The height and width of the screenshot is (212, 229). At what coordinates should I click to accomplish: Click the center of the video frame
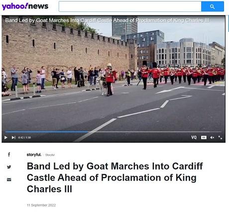pyautogui.click(x=114, y=79)
